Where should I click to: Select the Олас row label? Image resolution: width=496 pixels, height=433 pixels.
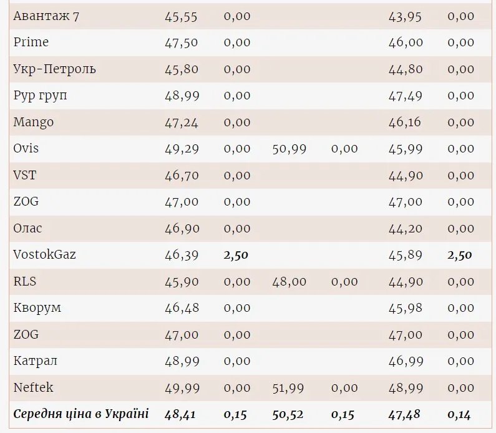[27, 228]
